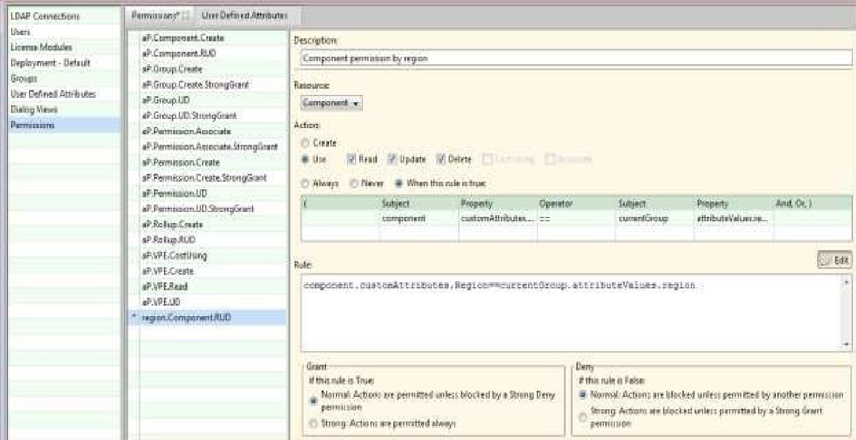Screen dimensions: 856x440
Task: Click the Edit button above the rule
Action: tap(835, 261)
